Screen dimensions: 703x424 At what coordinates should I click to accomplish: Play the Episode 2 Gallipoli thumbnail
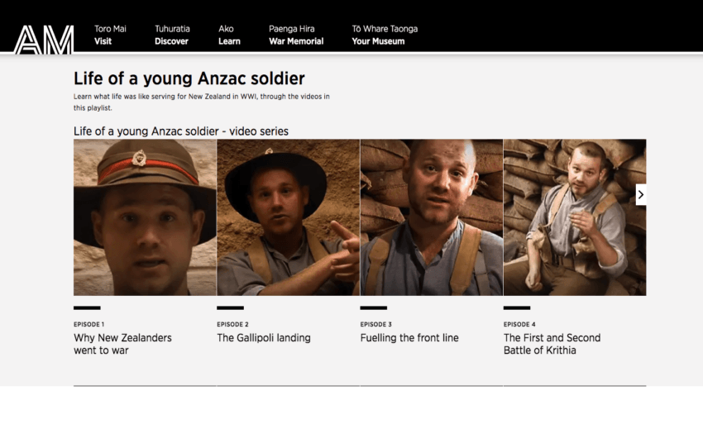coord(288,217)
